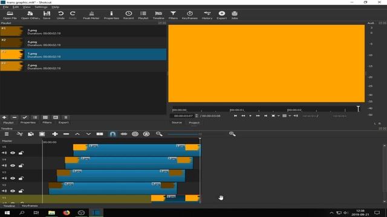Image resolution: width=387 pixels, height=217 pixels.
Task: Switch to Export tab below the playlist
Action: [x=63, y=122]
